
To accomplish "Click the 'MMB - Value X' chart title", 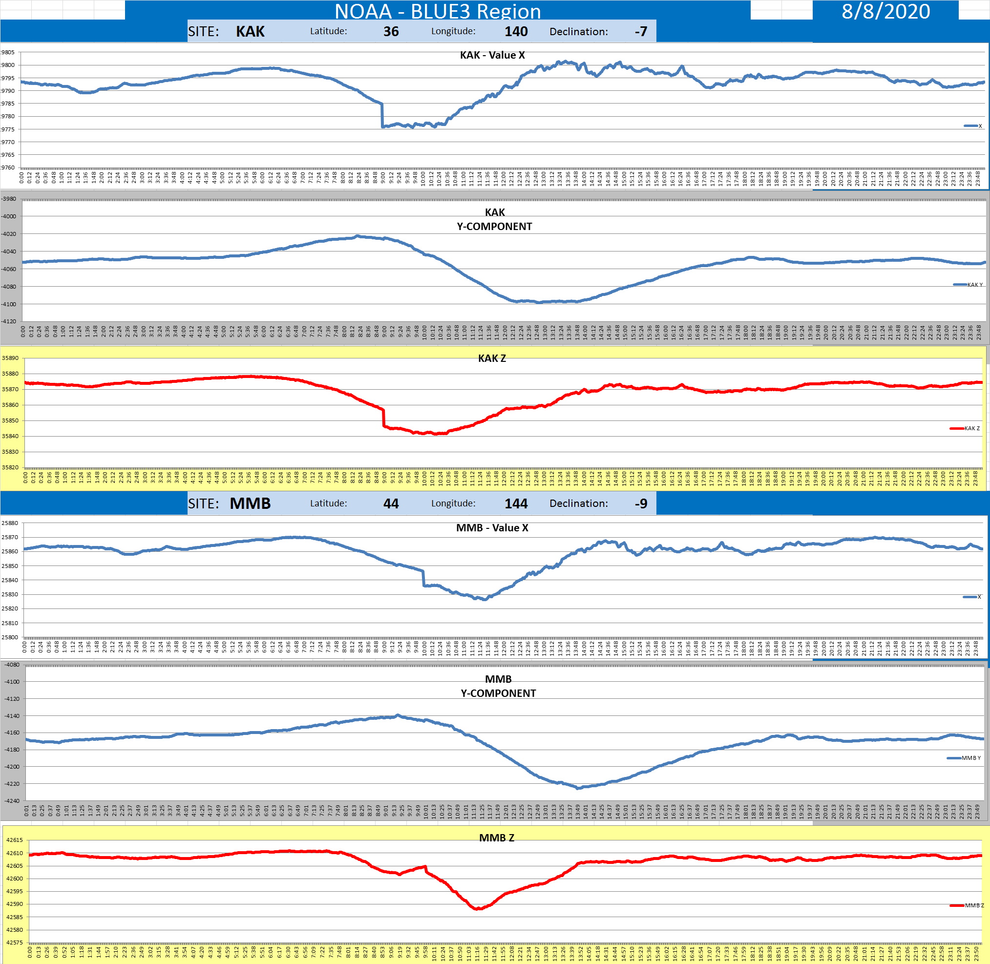I will [492, 527].
